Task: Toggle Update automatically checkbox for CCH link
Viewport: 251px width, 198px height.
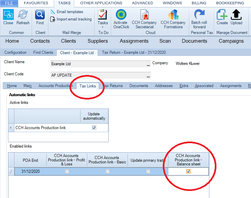Action: pyautogui.click(x=94, y=128)
